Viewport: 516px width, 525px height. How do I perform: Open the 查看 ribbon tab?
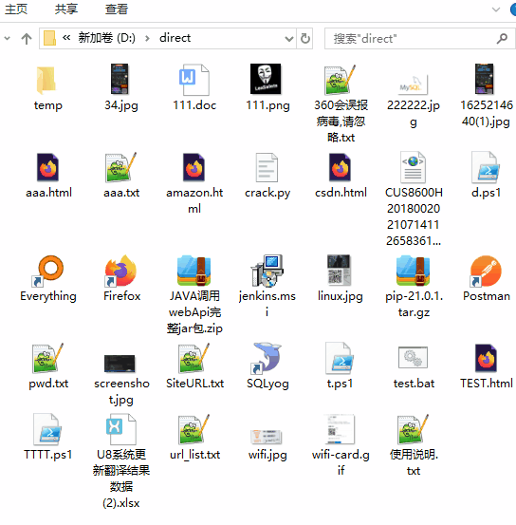click(x=117, y=9)
